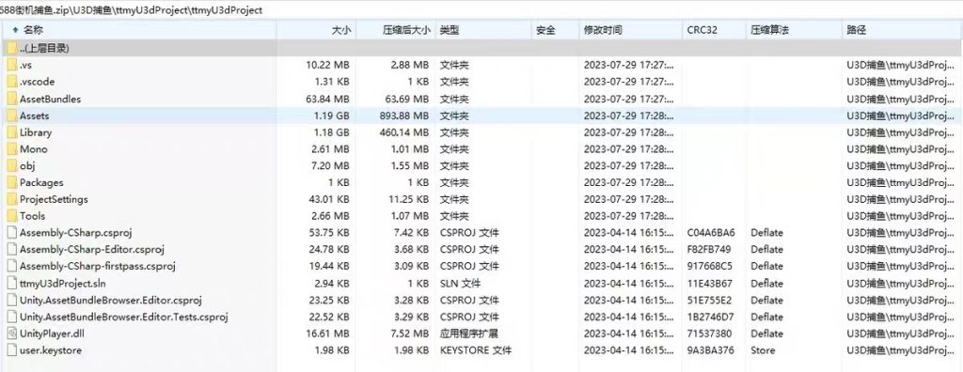963x372 pixels.
Task: Click the obj folder icon
Action: click(x=11, y=165)
